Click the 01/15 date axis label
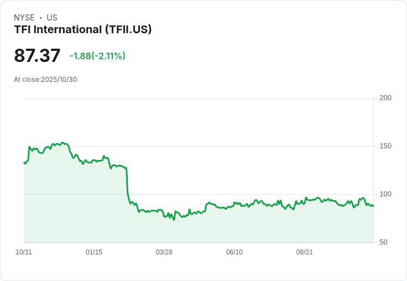The width and height of the screenshot is (407, 281). tap(94, 252)
